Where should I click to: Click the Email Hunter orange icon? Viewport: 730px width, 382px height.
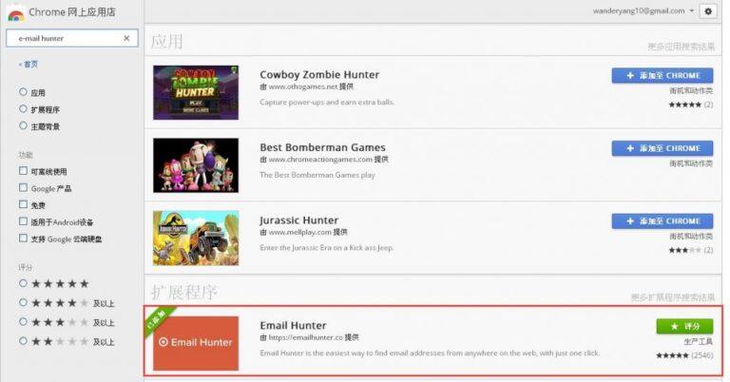[196, 343]
